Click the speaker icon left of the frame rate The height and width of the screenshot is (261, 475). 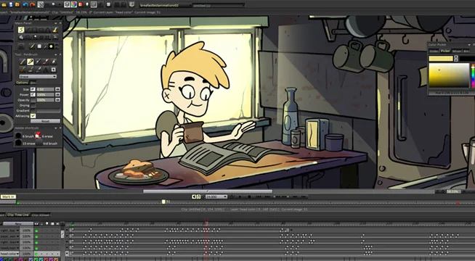click(x=194, y=196)
